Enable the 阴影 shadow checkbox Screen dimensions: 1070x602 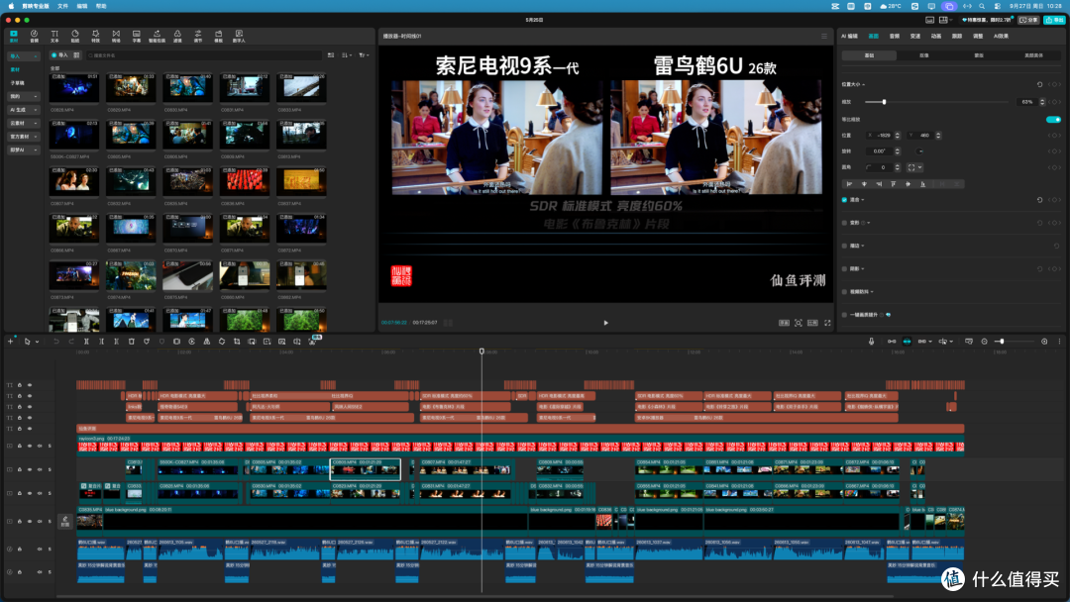pyautogui.click(x=844, y=268)
